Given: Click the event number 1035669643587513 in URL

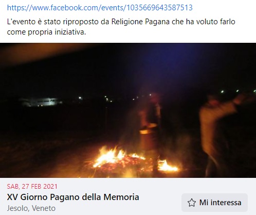Looking at the screenshot, I should 159,8.
